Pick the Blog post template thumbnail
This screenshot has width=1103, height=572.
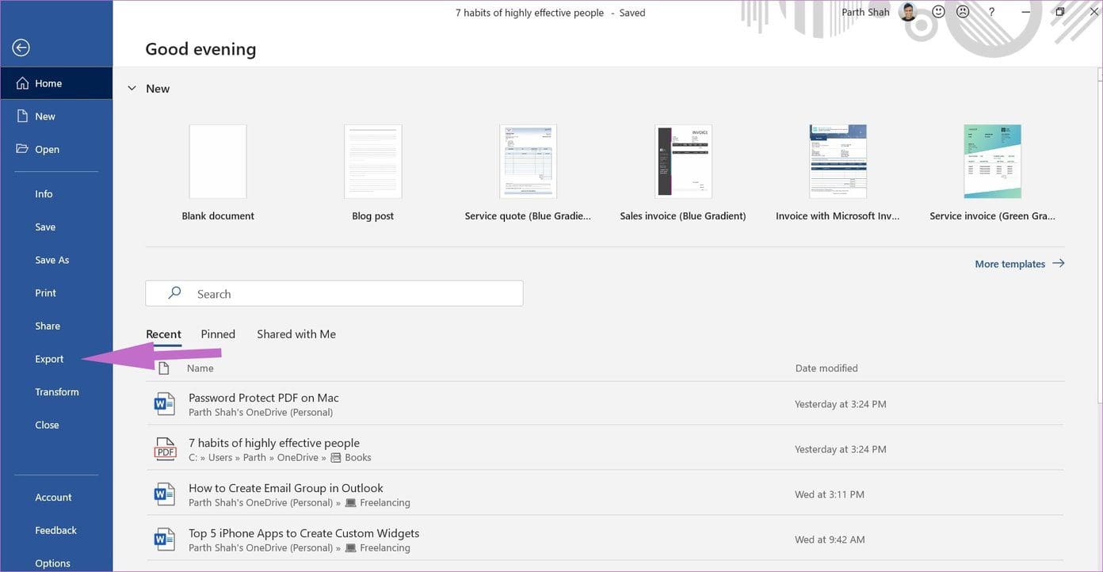point(373,162)
